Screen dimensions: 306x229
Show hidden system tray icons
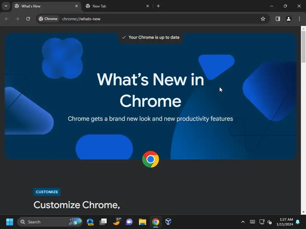click(243, 222)
